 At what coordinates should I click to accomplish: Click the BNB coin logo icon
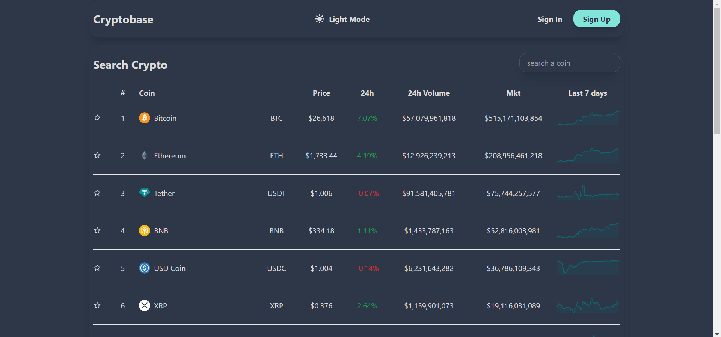(145, 230)
